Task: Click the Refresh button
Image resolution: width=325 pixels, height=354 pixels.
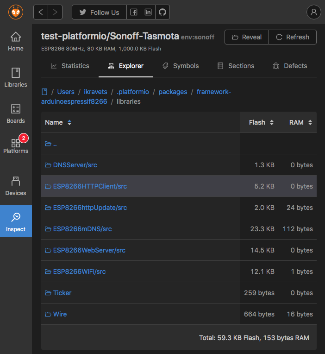Action: point(293,37)
